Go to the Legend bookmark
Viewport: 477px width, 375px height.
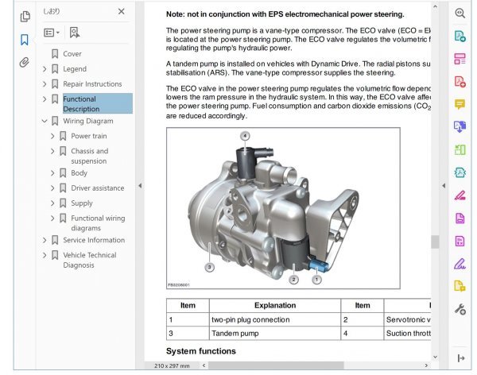tap(75, 69)
